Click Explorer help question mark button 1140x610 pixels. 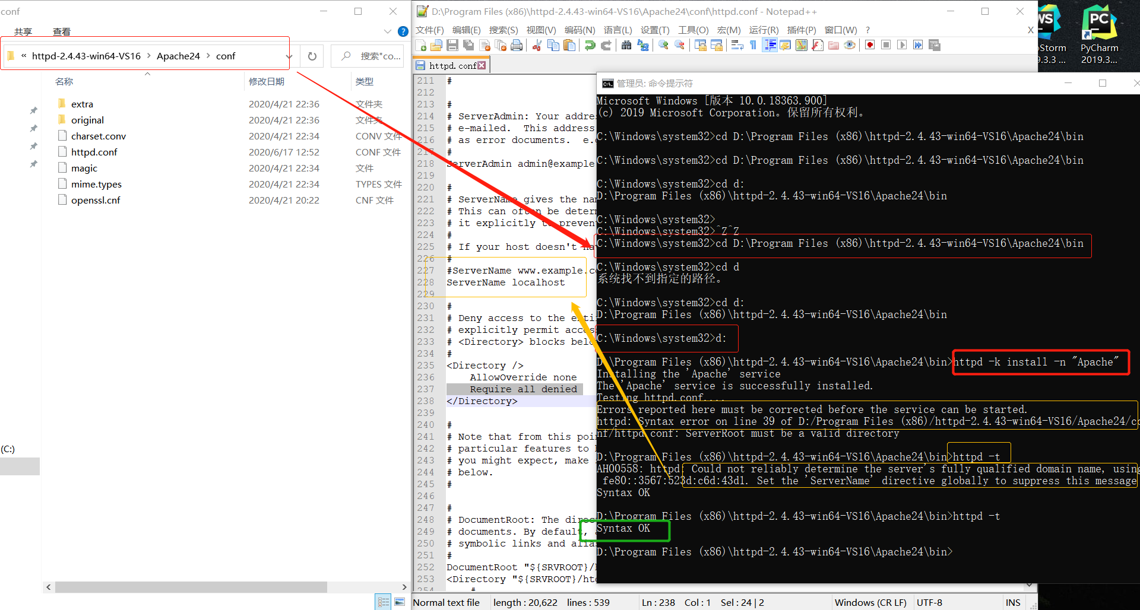[x=403, y=31]
